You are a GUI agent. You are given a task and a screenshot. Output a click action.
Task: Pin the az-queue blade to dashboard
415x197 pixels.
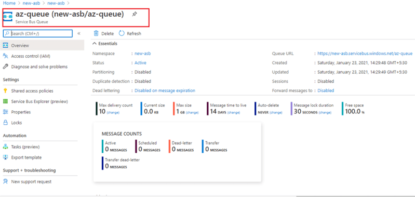135,15
